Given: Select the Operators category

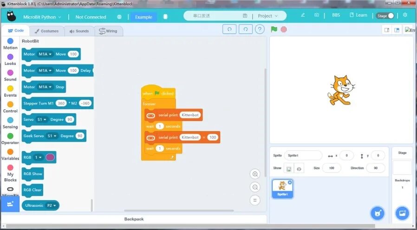Looking at the screenshot, I should [10, 139].
